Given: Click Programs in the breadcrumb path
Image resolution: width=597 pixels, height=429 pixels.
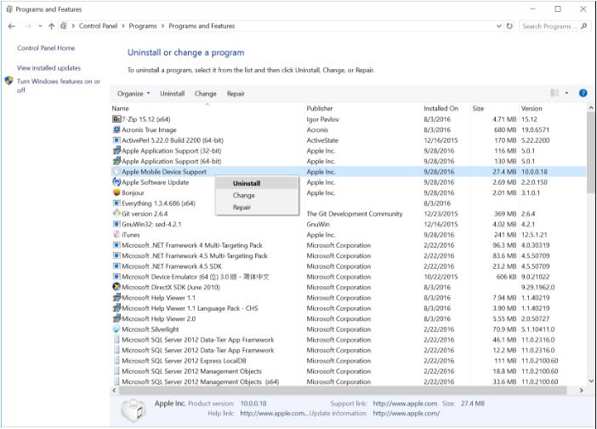Looking at the screenshot, I should click(x=143, y=26).
